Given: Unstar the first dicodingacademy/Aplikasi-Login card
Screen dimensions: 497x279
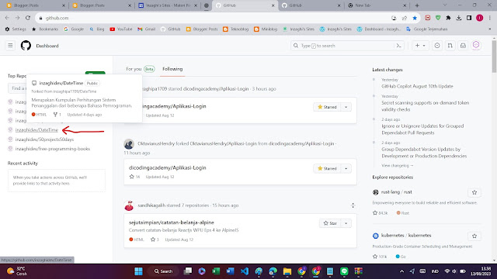Looking at the screenshot, I should 327,107.
